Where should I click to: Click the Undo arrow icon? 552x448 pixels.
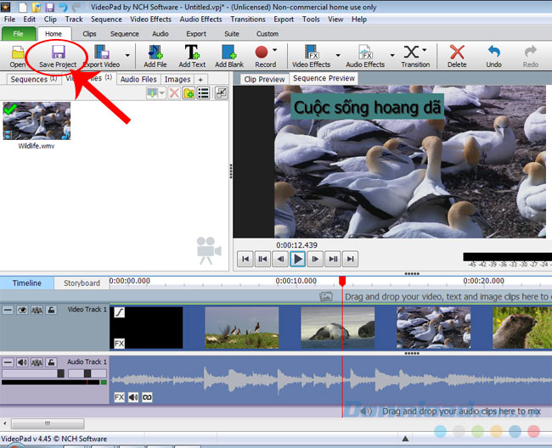(x=493, y=52)
